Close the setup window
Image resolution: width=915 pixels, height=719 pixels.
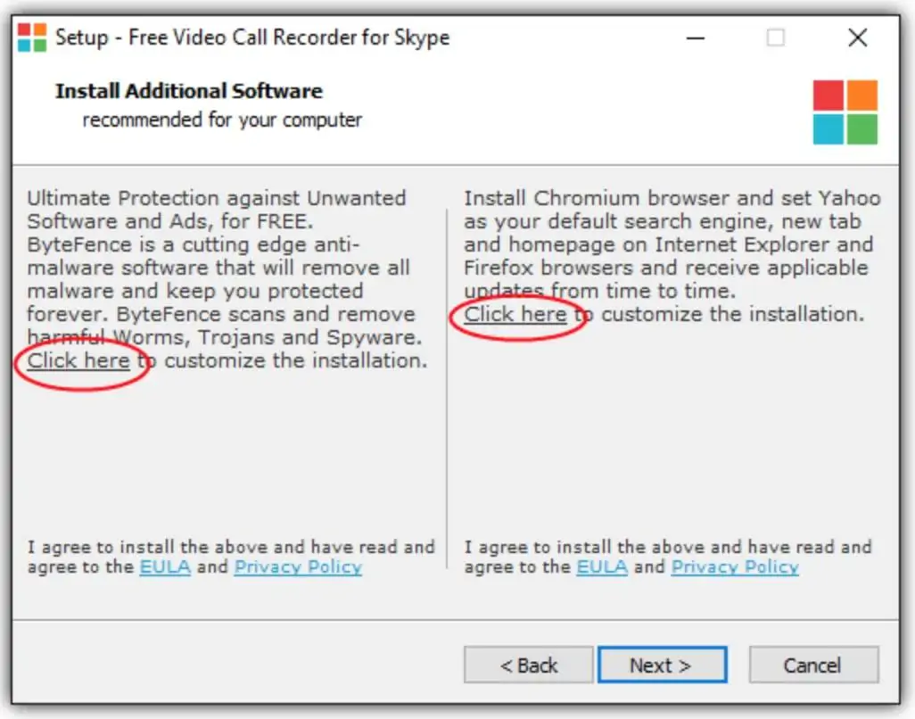857,38
